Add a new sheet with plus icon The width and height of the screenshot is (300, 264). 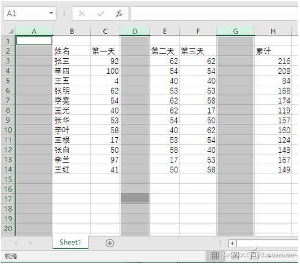(110, 243)
